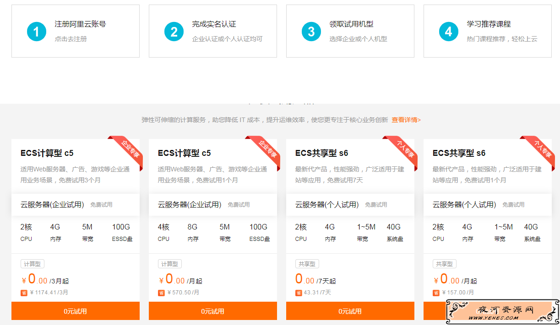Click the 8G 内存 spec
Screen dimensions: 560x325
click(193, 232)
